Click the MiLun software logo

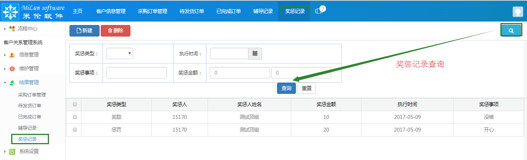[x=33, y=11]
